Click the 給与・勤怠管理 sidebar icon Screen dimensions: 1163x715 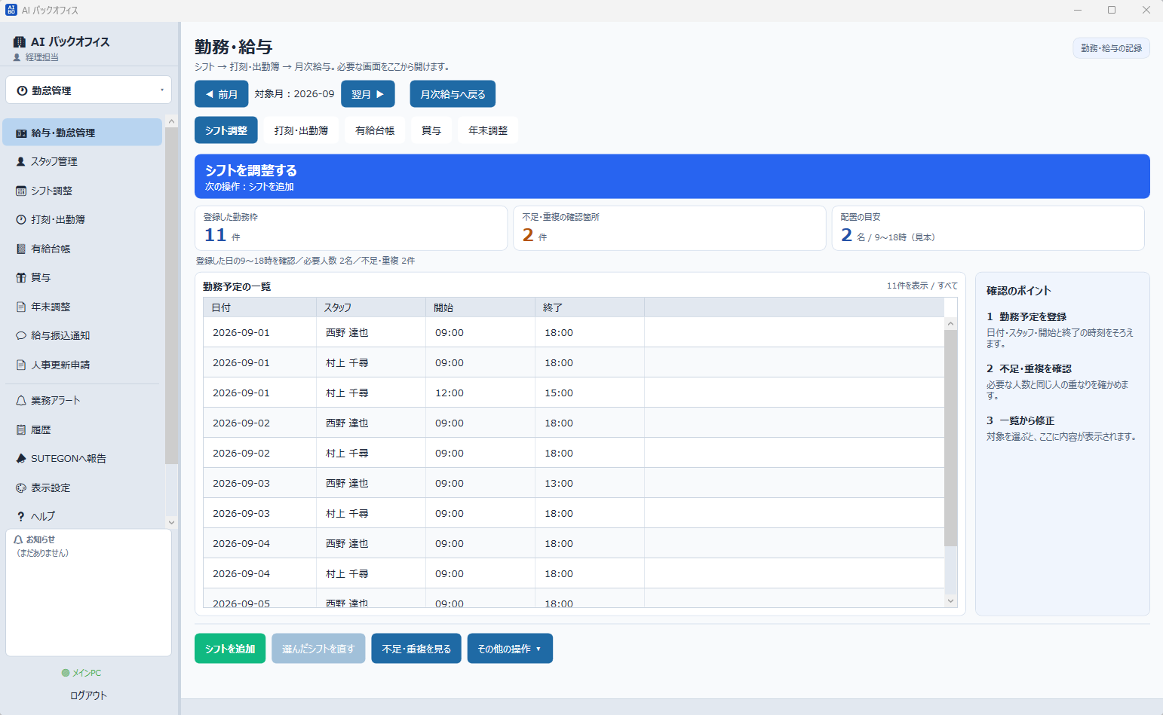[21, 133]
